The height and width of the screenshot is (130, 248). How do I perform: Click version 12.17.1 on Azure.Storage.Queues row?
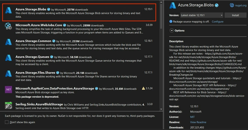coord(148,57)
